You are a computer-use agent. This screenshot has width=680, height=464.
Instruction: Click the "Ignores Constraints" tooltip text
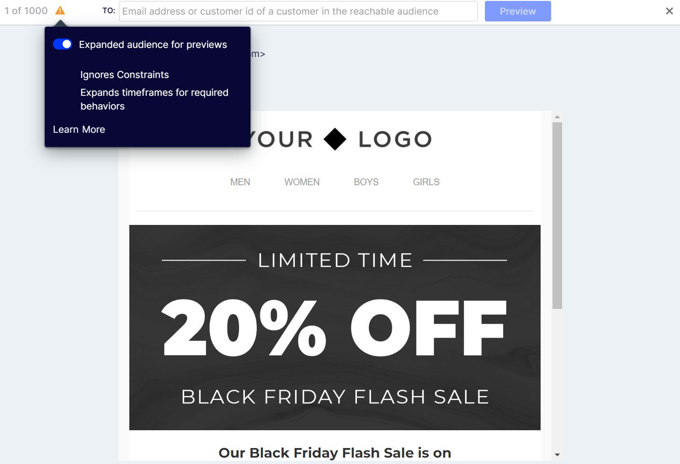pyautogui.click(x=125, y=75)
